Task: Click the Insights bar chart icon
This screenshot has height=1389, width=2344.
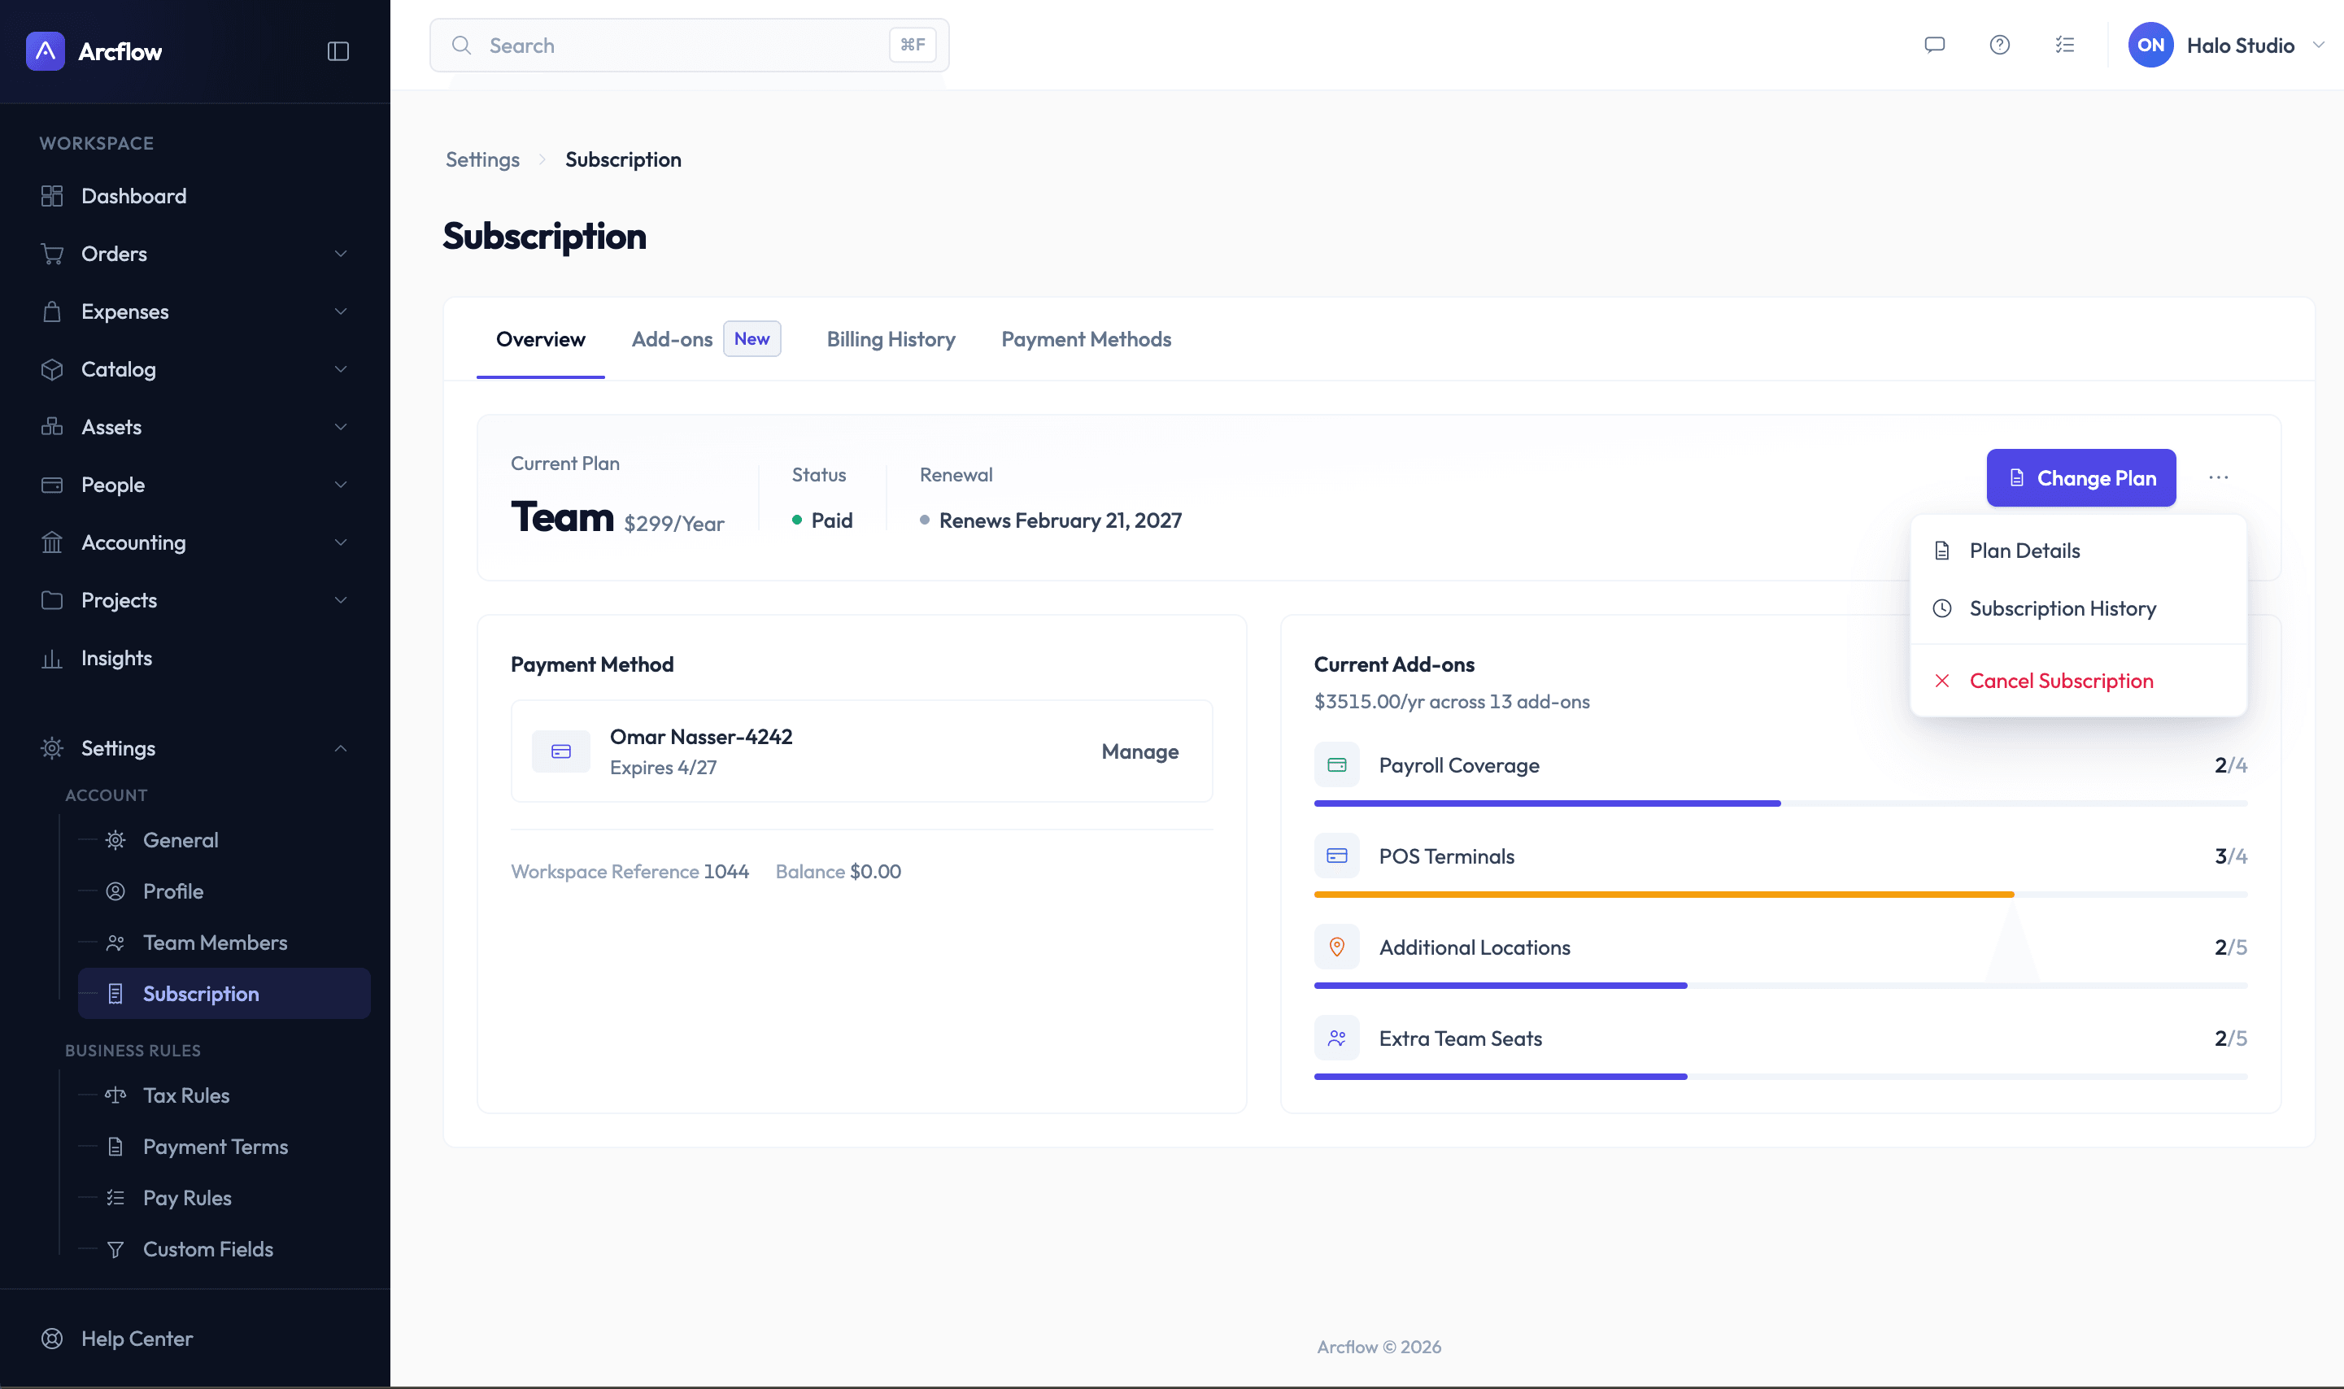Action: click(x=52, y=658)
